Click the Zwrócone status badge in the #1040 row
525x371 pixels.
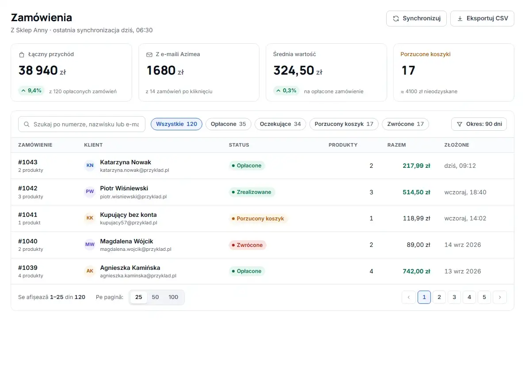click(x=247, y=245)
